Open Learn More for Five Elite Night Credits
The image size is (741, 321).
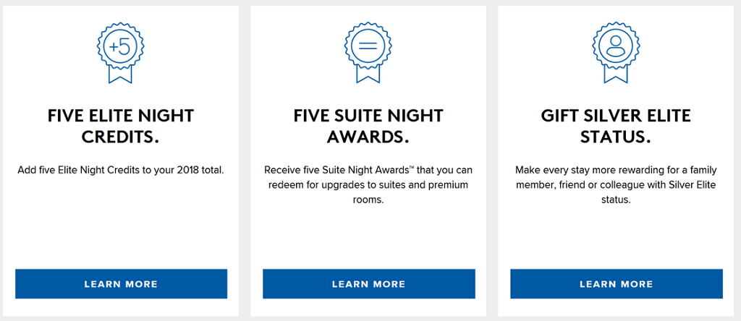[121, 284]
